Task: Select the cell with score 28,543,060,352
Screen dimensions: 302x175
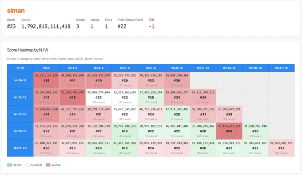Action: pyautogui.click(x=47, y=97)
